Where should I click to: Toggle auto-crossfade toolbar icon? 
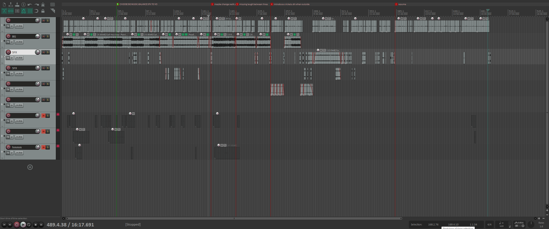[x=4, y=11]
